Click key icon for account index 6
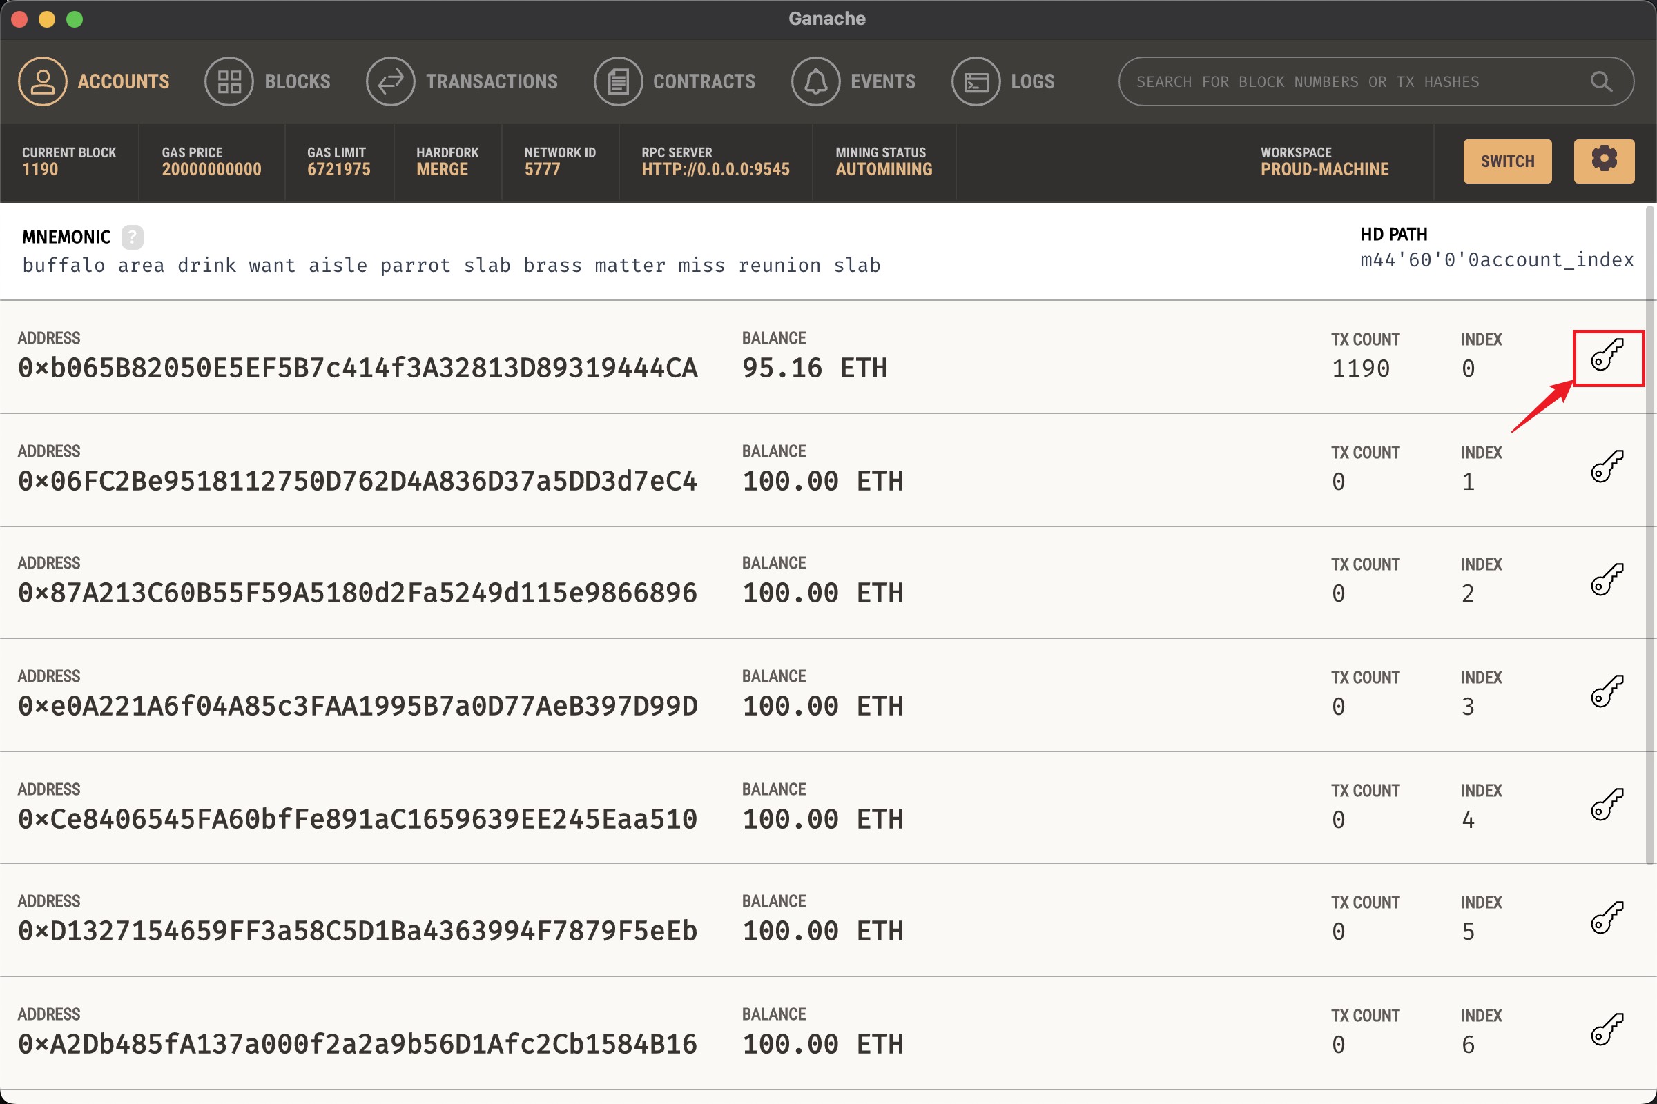1657x1104 pixels. [x=1607, y=1029]
